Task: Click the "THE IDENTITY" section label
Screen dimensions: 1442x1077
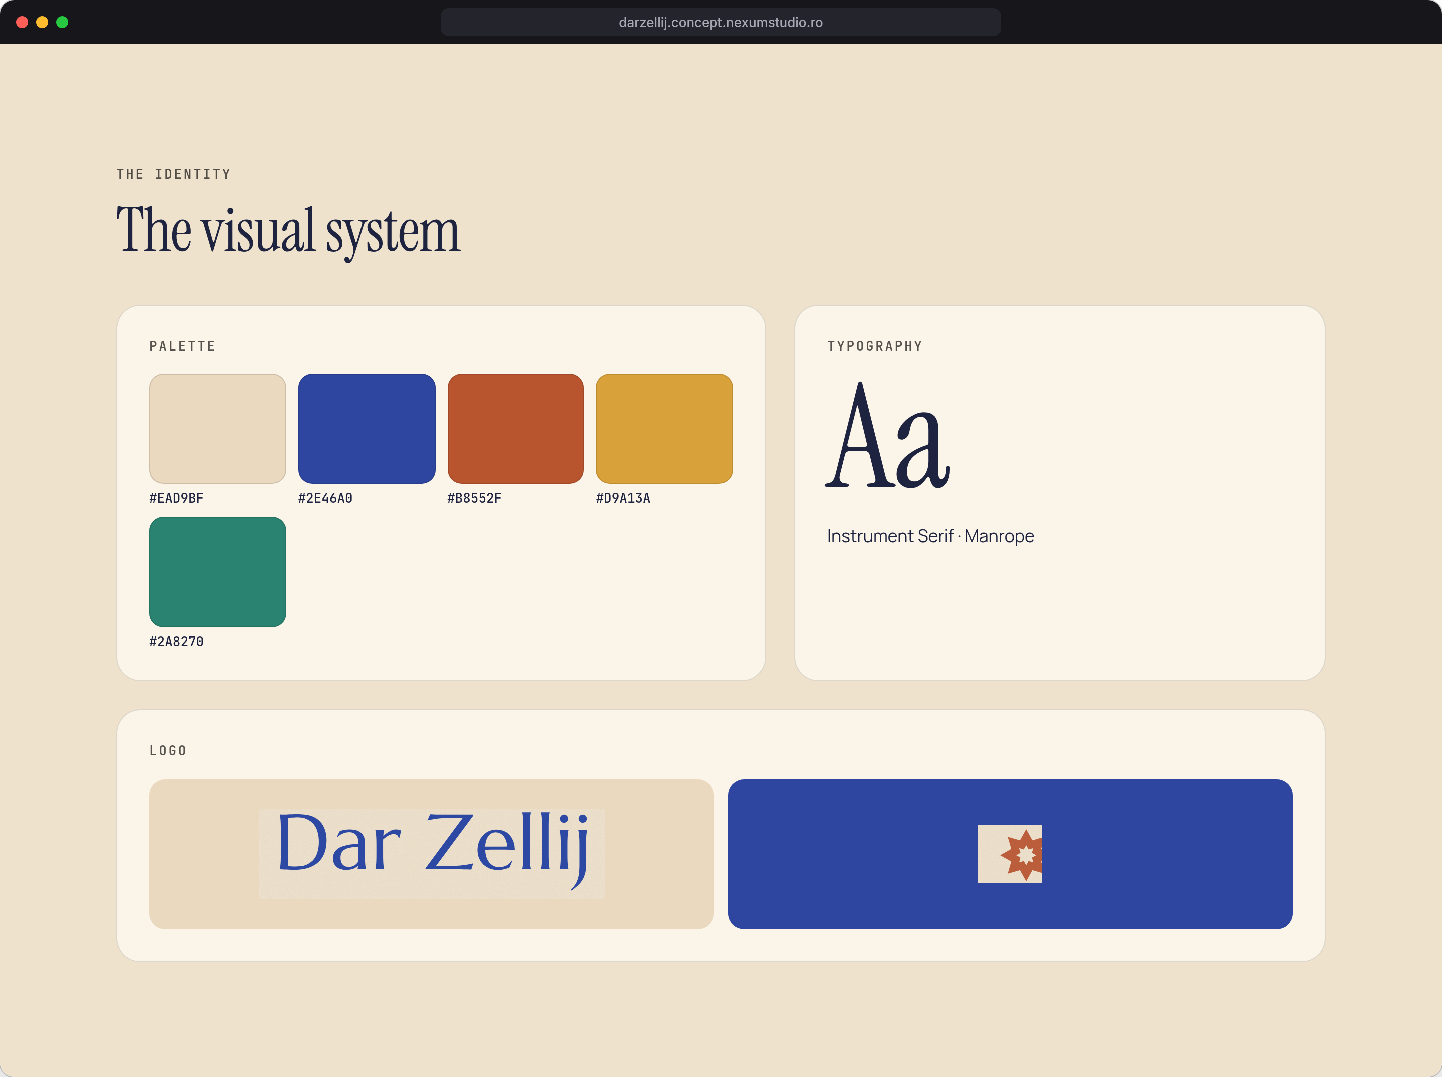Action: (173, 174)
